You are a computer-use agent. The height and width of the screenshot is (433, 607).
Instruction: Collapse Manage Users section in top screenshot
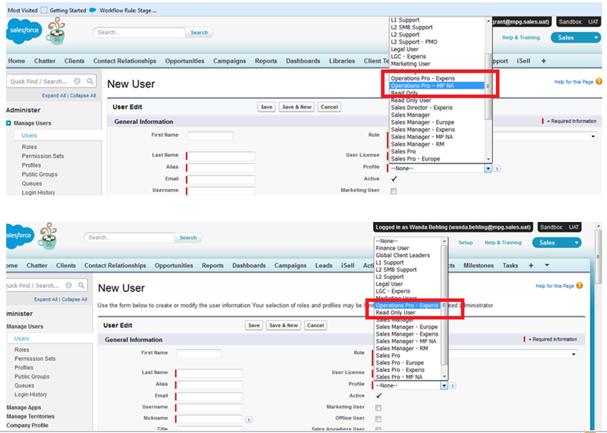[8, 123]
